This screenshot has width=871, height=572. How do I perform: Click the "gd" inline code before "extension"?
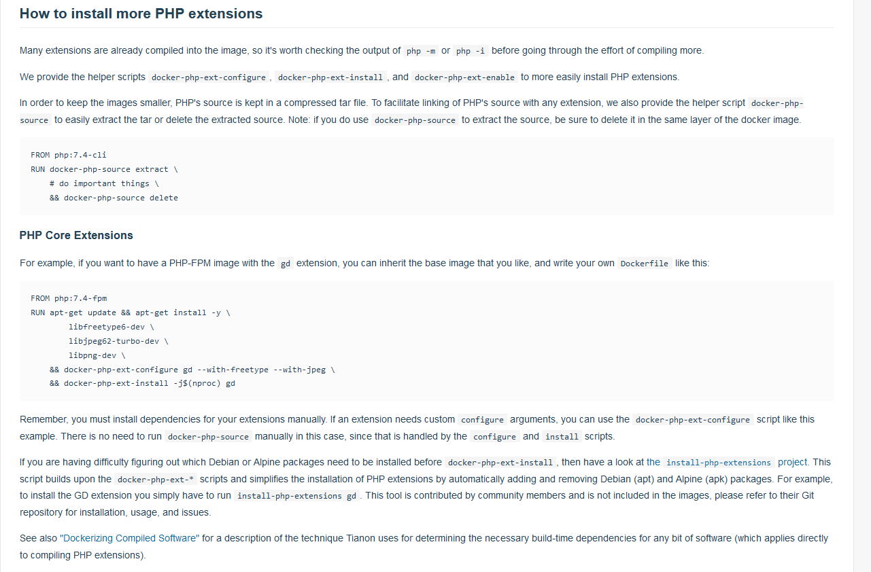coord(286,264)
